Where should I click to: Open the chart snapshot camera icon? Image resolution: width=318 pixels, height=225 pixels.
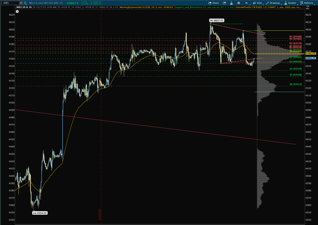point(225,3)
